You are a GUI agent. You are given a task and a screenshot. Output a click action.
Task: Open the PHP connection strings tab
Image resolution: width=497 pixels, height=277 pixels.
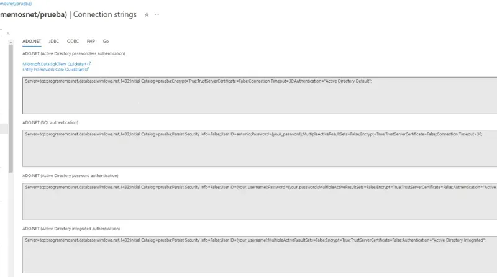click(91, 41)
